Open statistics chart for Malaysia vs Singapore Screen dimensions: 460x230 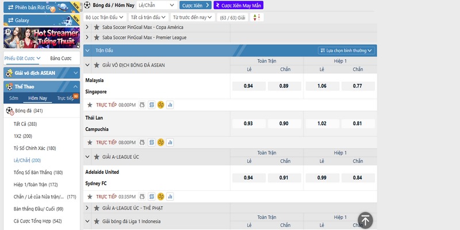[170, 105]
